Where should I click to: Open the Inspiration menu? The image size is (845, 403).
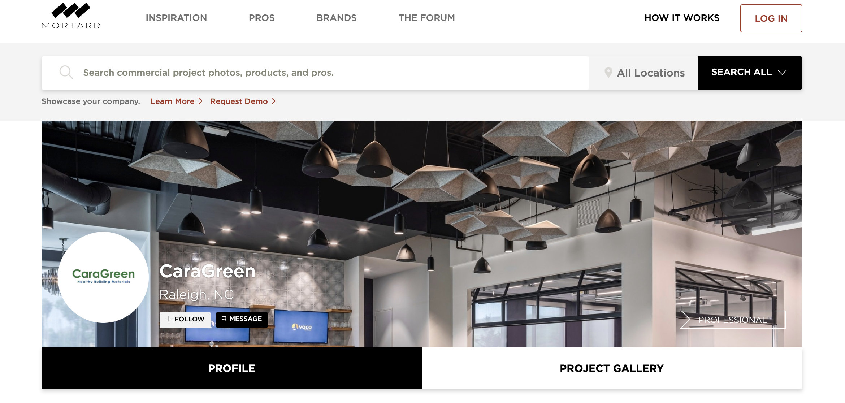tap(176, 18)
